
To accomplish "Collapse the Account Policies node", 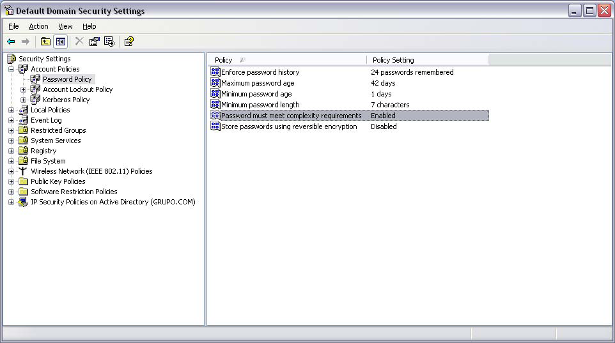I will coord(11,70).
